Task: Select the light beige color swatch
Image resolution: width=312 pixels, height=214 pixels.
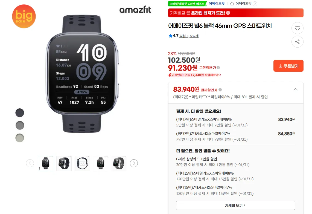Action: pyautogui.click(x=20, y=138)
